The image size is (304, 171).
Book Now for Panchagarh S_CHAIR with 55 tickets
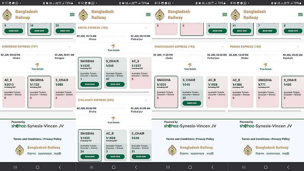[x=192, y=103]
